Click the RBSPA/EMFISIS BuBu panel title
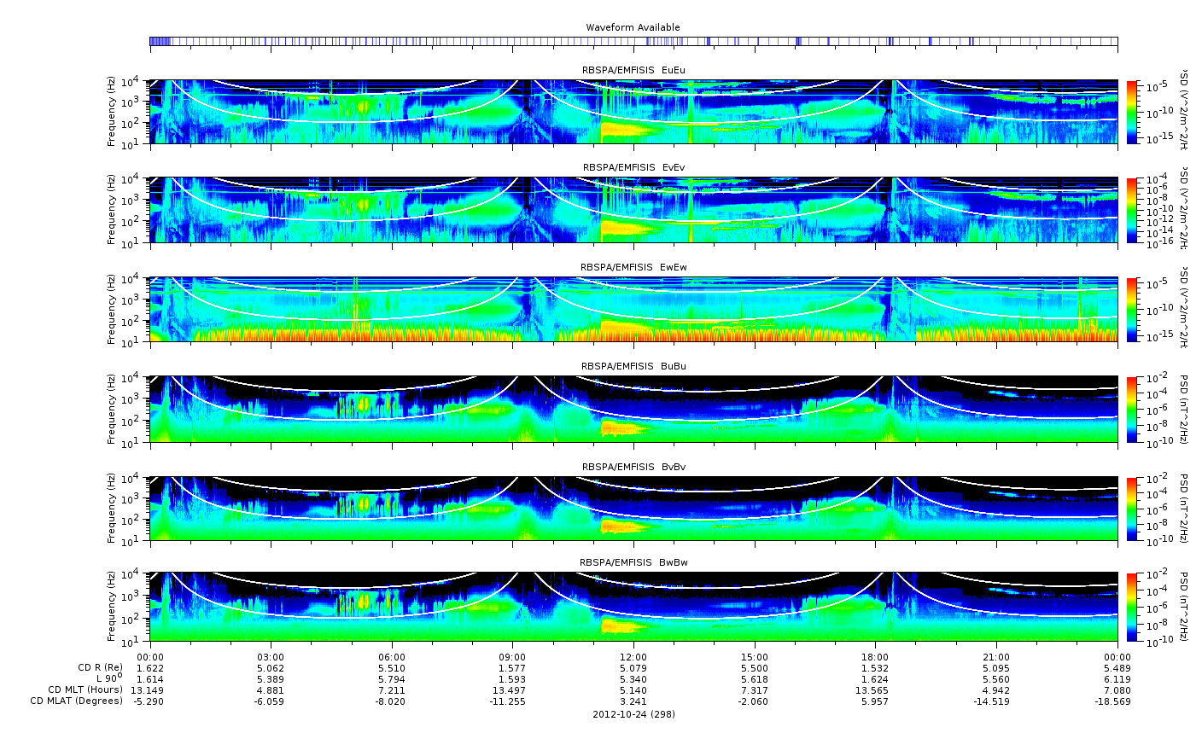The width and height of the screenshot is (1202, 733). point(633,366)
